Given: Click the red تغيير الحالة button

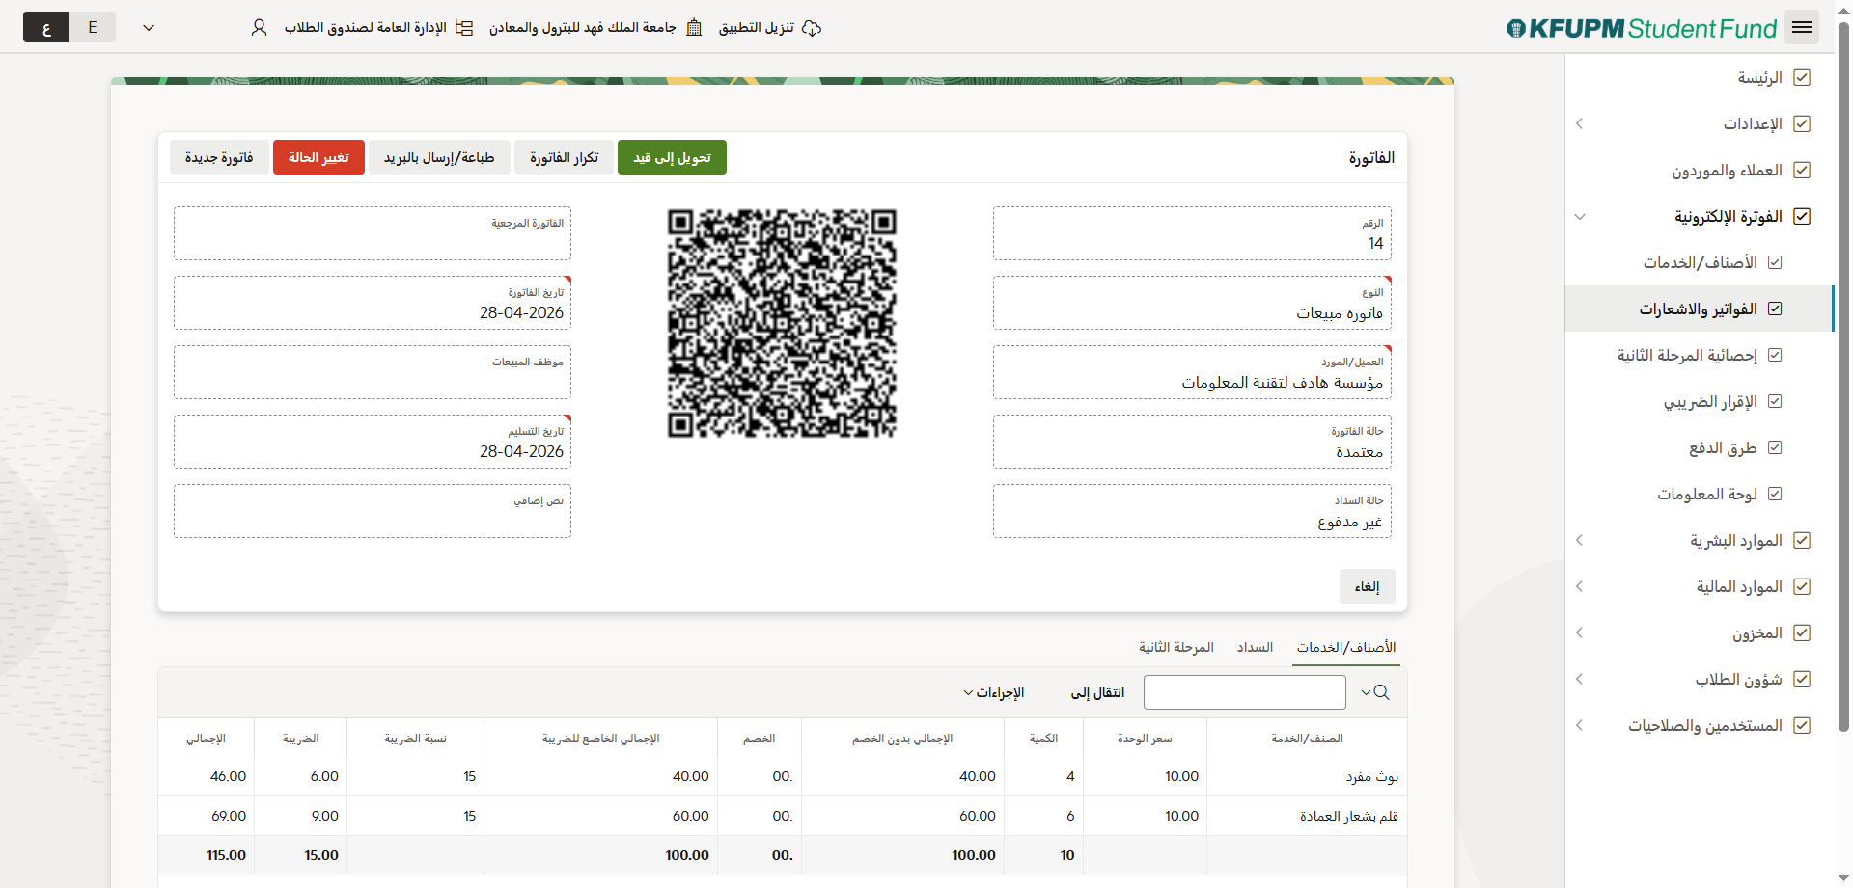Looking at the screenshot, I should pos(318,157).
